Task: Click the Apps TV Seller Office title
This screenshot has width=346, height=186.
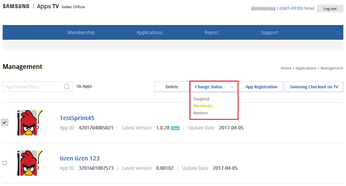Action: click(61, 6)
